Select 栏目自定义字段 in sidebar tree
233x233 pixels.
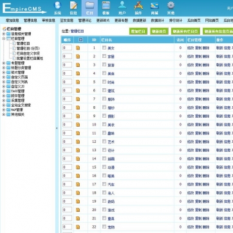tap(28, 53)
